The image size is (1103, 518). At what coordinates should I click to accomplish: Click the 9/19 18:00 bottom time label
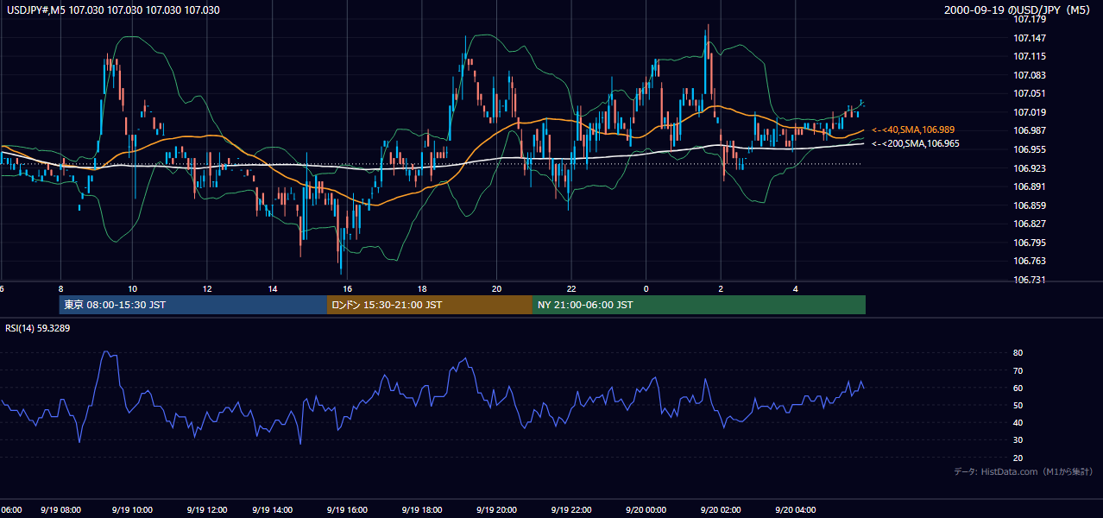tap(422, 510)
